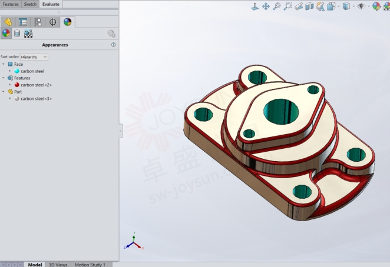Click the Scene, Lights and Cameras icon
Screen dimensions: 390x267
click(28, 34)
